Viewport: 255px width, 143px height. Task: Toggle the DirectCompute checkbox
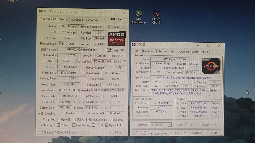(x=88, y=119)
